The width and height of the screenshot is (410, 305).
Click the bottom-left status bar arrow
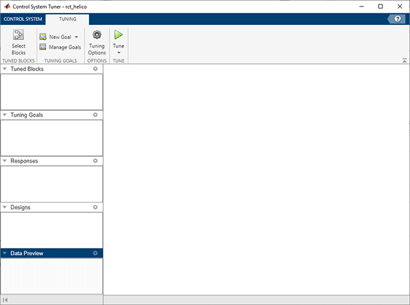click(6, 300)
